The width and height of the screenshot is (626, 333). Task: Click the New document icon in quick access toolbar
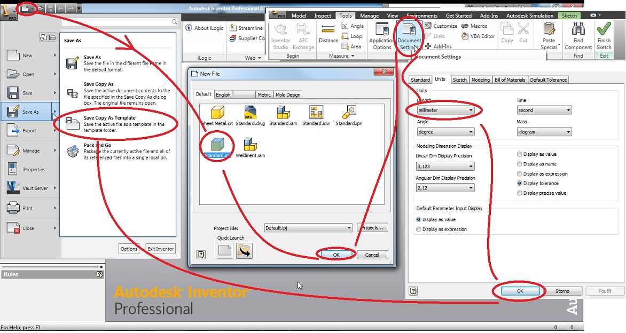coord(25,9)
